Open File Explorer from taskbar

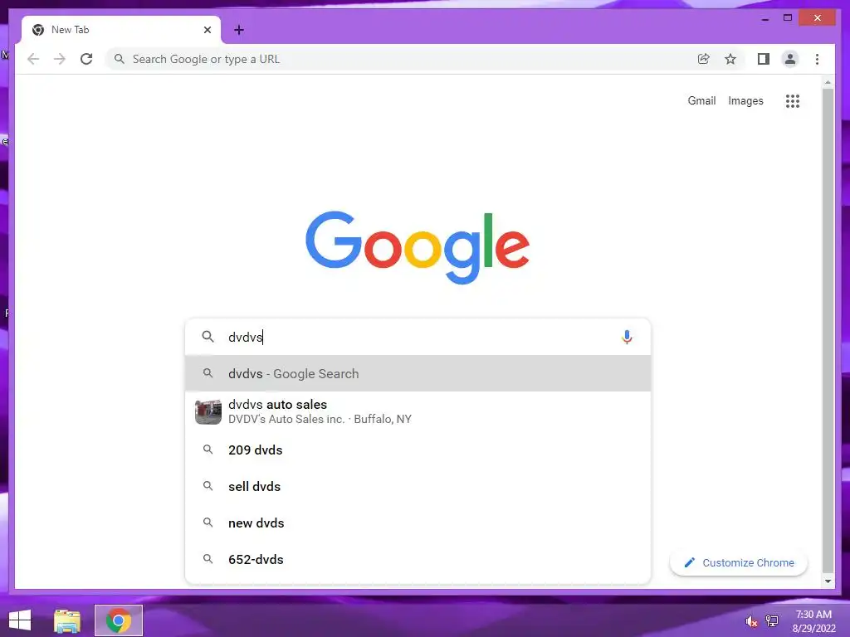point(67,620)
